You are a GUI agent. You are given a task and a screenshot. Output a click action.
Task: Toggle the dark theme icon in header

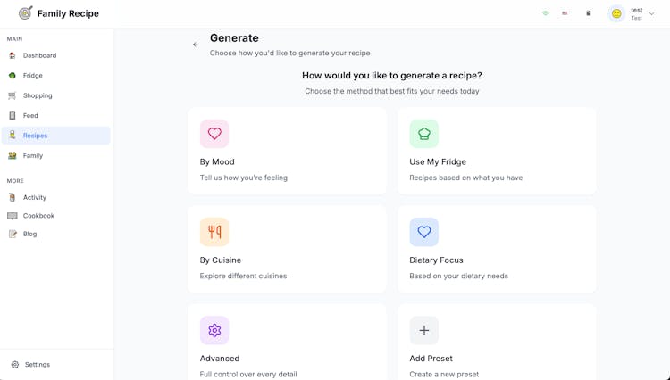point(589,13)
